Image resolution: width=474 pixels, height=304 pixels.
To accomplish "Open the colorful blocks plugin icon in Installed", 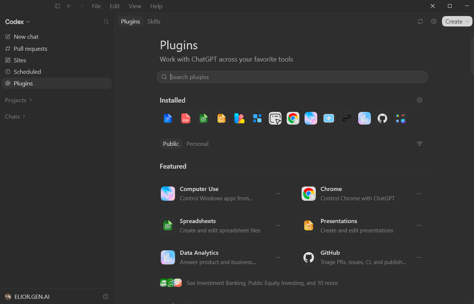I will click(239, 119).
